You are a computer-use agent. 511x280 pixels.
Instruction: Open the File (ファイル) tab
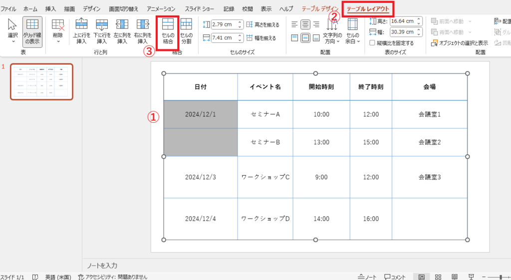[x=8, y=9]
